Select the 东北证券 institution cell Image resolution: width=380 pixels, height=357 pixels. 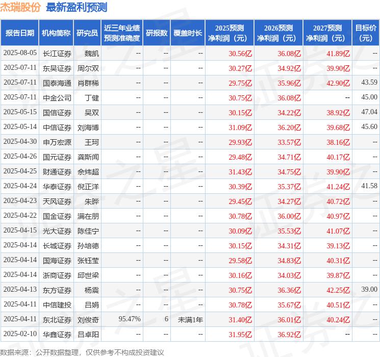click(57, 320)
